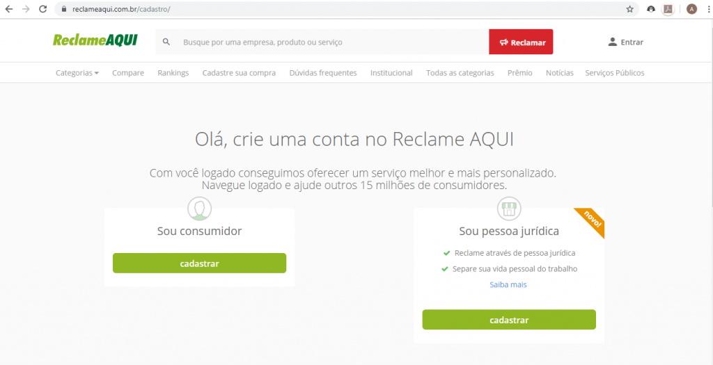Bookmark the page with the star icon

(629, 9)
